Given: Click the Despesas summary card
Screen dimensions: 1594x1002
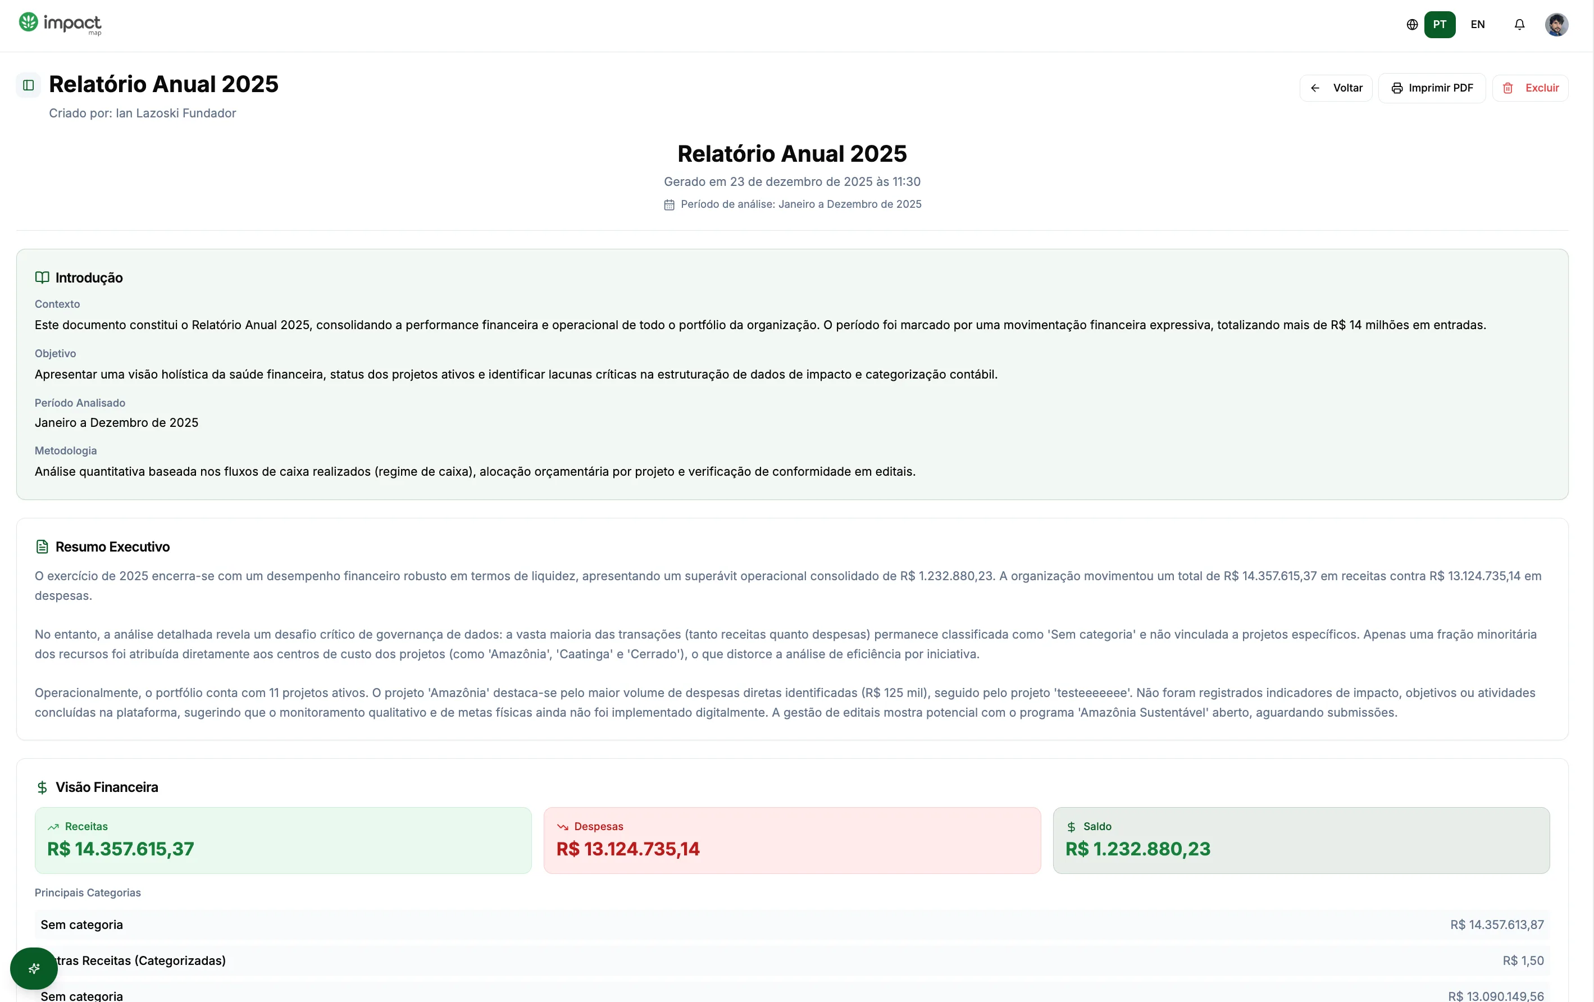Looking at the screenshot, I should [x=793, y=840].
